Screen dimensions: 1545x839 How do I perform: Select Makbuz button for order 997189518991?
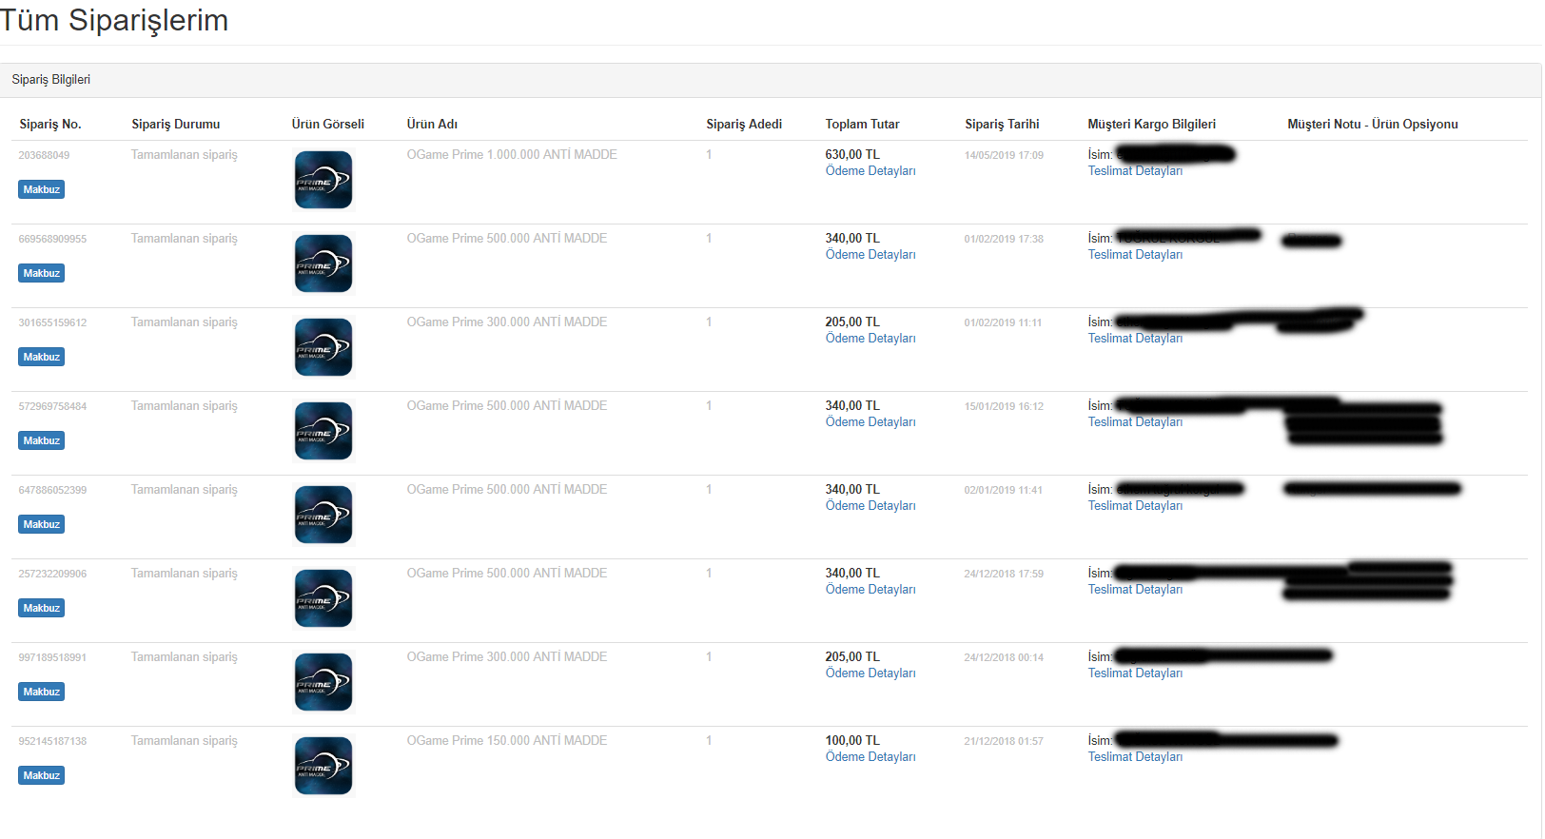41,692
